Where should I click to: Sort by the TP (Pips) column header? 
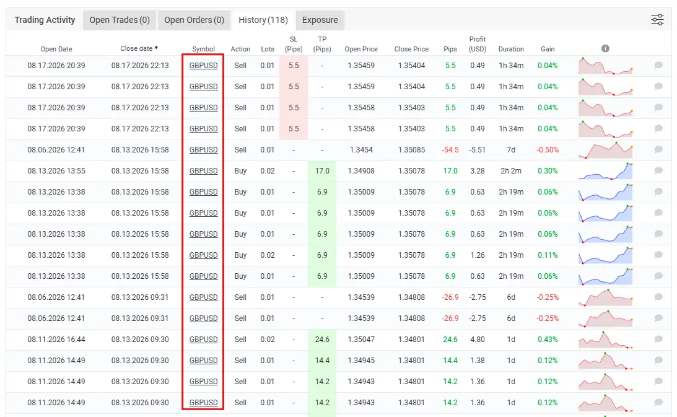click(x=322, y=44)
